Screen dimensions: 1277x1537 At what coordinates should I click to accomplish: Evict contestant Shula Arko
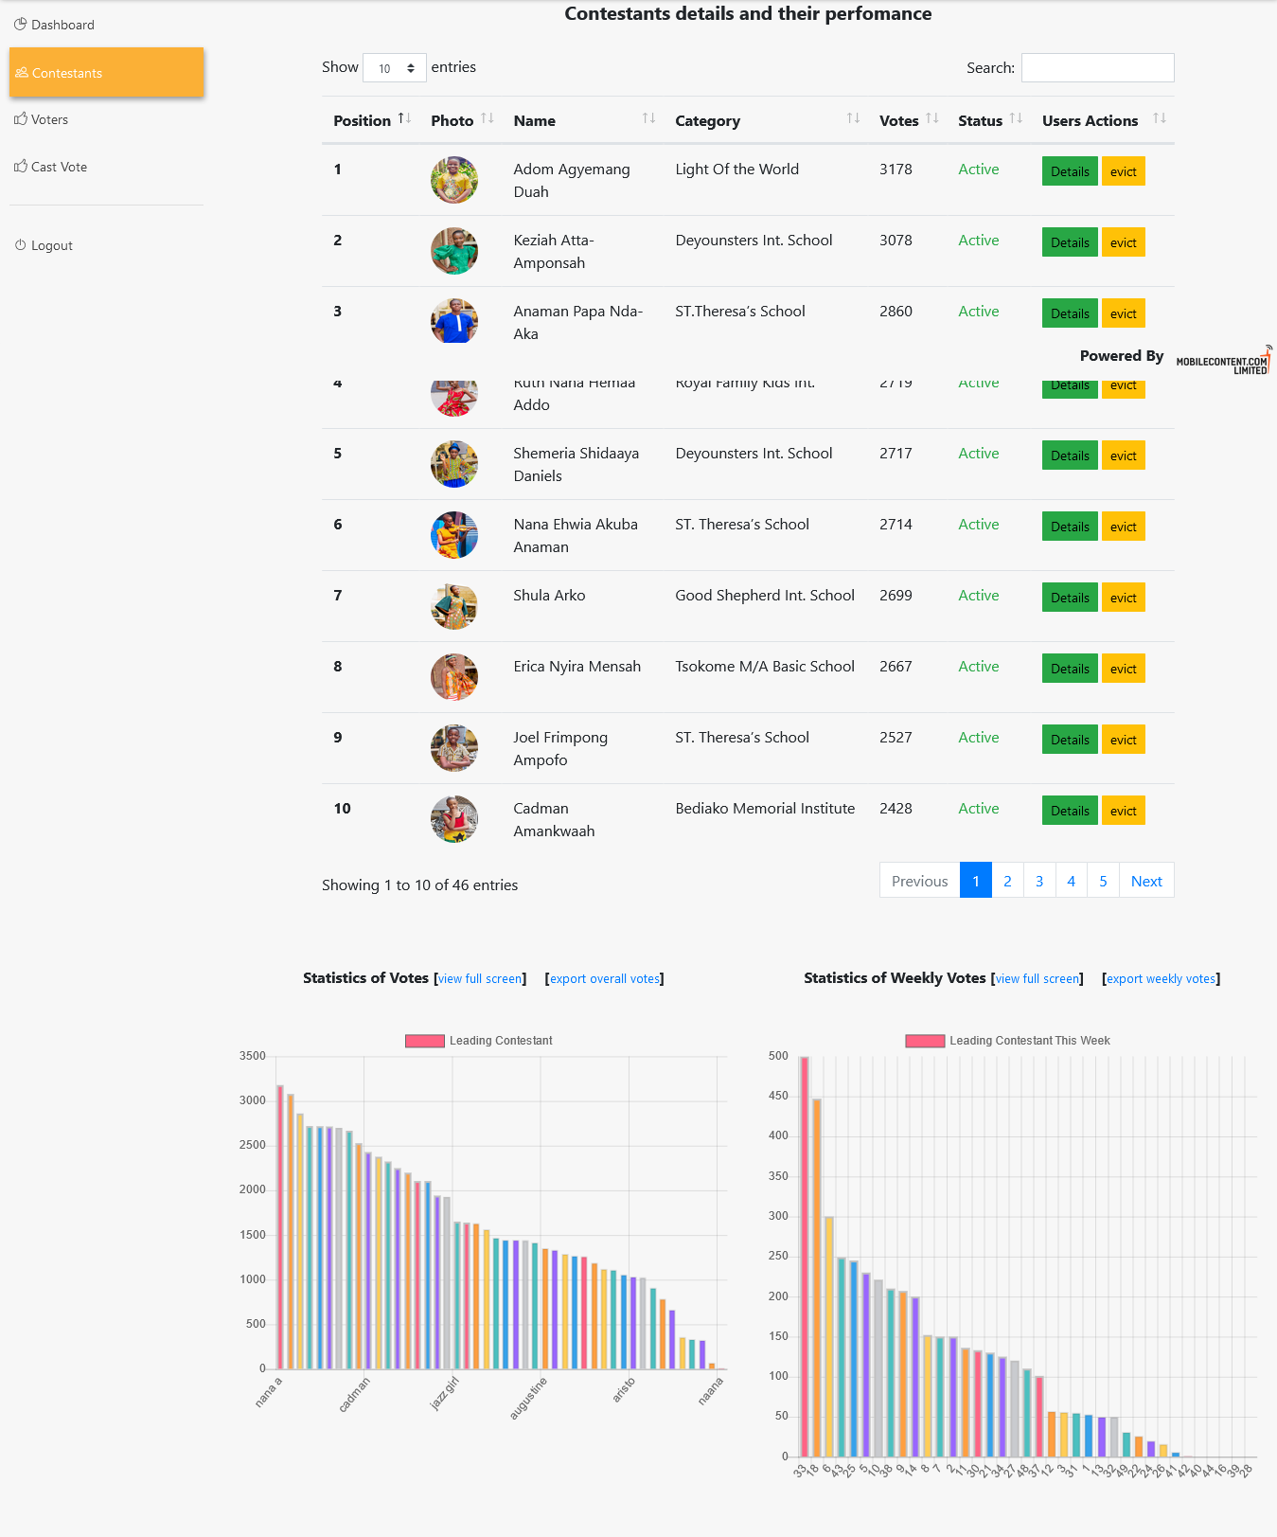(x=1123, y=598)
